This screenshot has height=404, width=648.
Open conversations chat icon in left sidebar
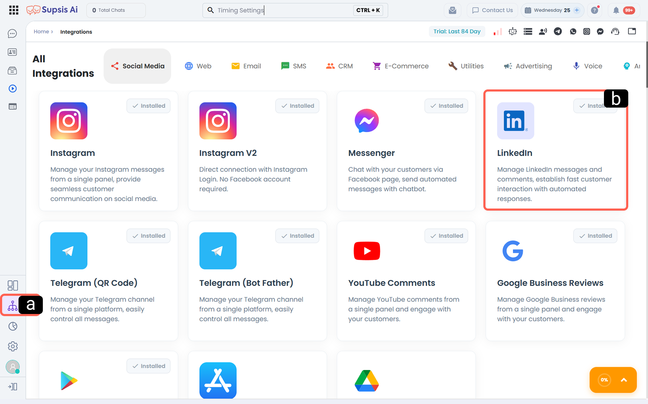[12, 33]
